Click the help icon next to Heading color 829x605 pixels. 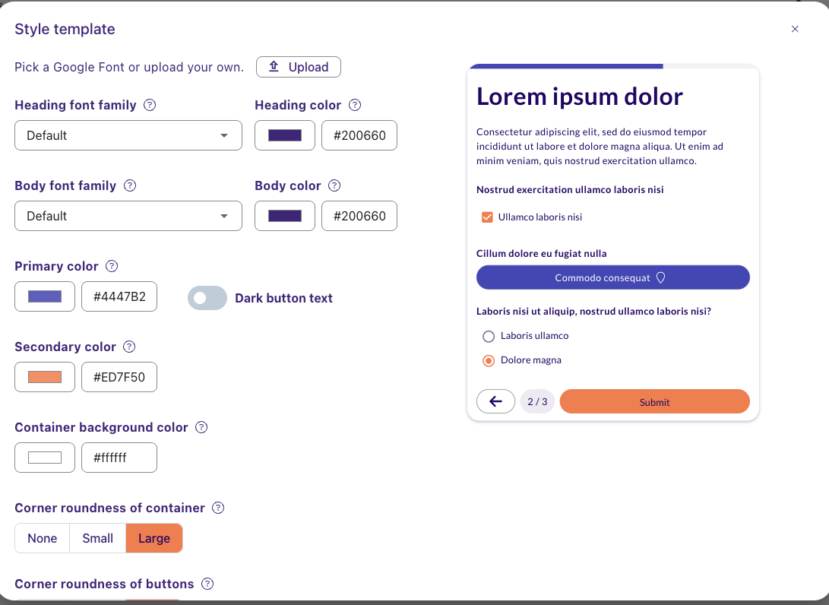tap(355, 105)
